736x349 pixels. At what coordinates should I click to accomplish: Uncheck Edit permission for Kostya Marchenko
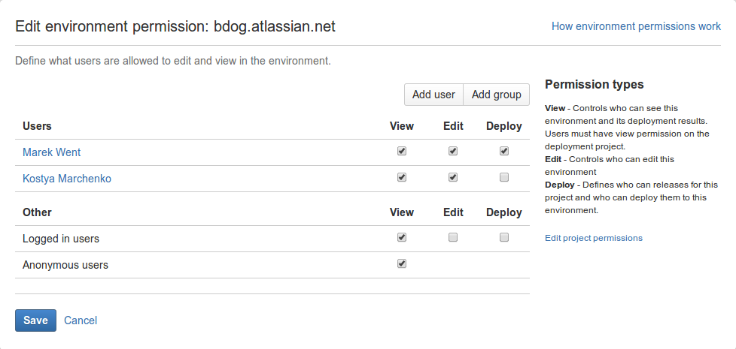pyautogui.click(x=452, y=177)
